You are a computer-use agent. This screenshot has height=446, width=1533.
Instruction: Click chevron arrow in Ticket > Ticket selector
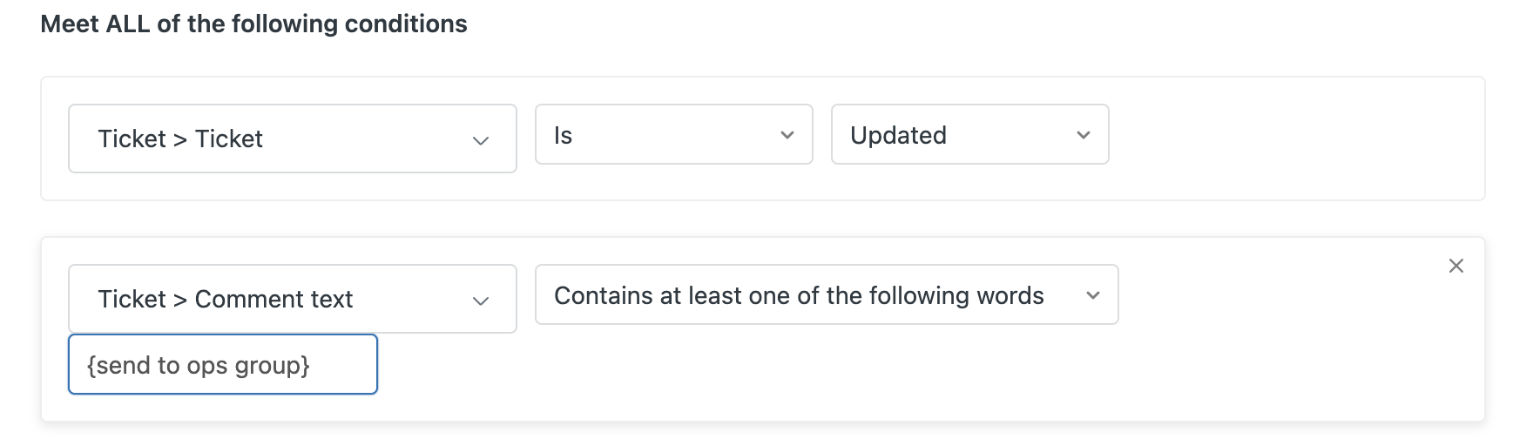click(481, 140)
